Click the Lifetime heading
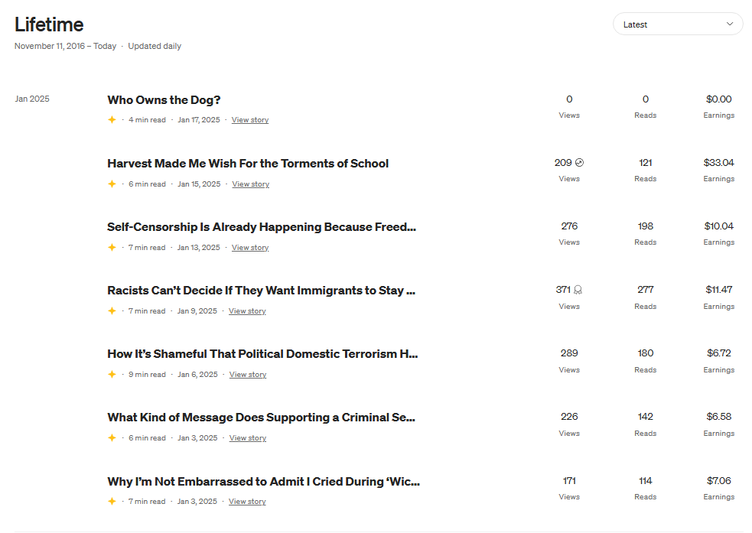 pyautogui.click(x=49, y=24)
